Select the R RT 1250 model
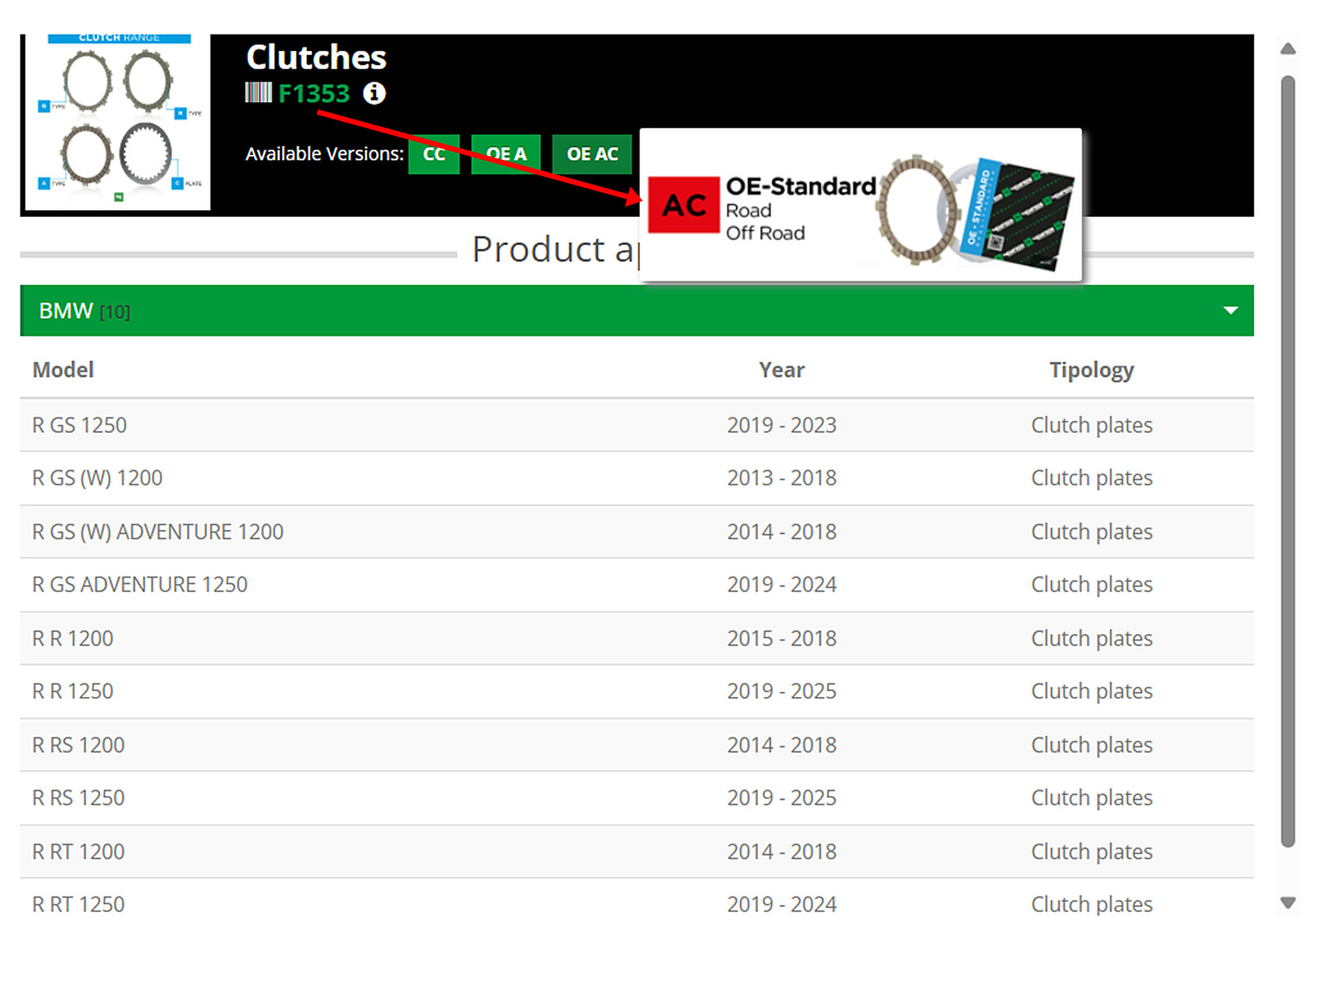Image resolution: width=1320 pixels, height=997 pixels. pyautogui.click(x=78, y=904)
